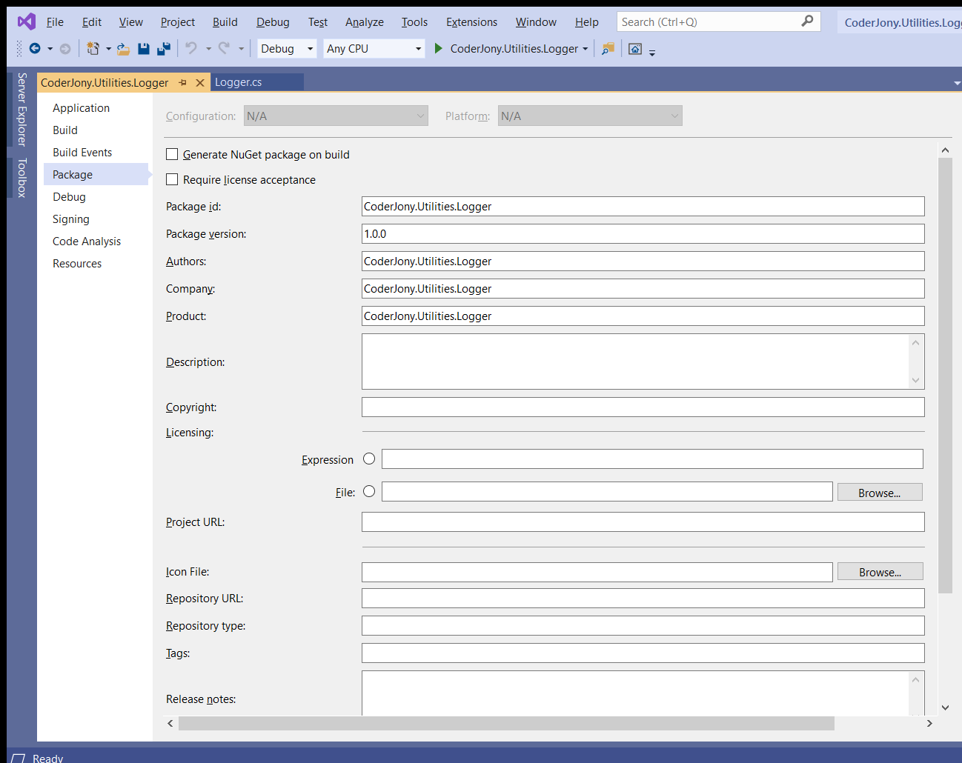
Task: Open the Extensions menu
Action: pos(471,22)
